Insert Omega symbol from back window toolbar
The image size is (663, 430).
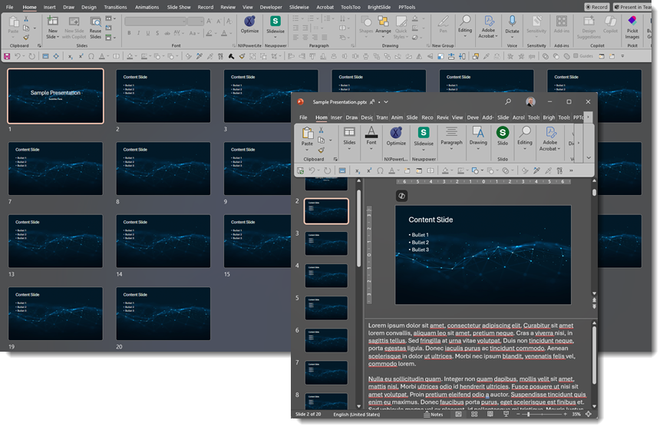(x=91, y=56)
